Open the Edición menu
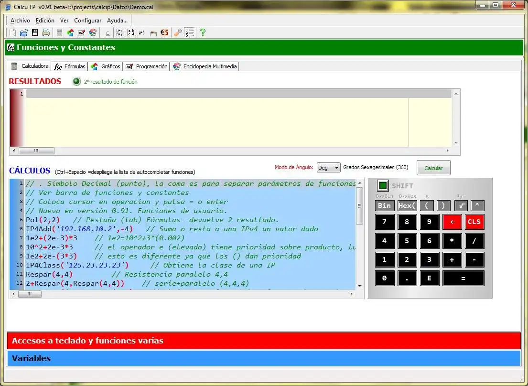 [x=45, y=21]
